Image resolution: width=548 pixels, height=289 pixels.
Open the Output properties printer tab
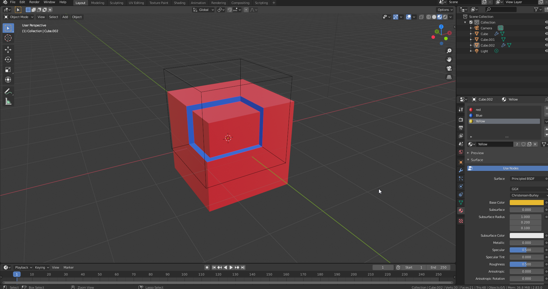tap(461, 128)
